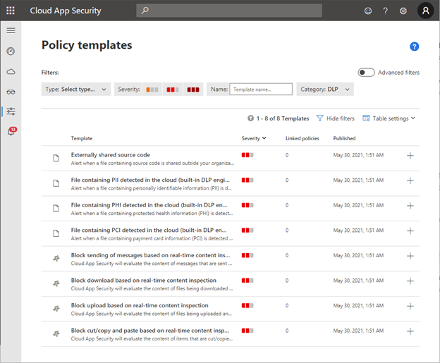Screen dimensions: 440x363
Task: Create policy from PCI detected template
Action: click(410, 231)
